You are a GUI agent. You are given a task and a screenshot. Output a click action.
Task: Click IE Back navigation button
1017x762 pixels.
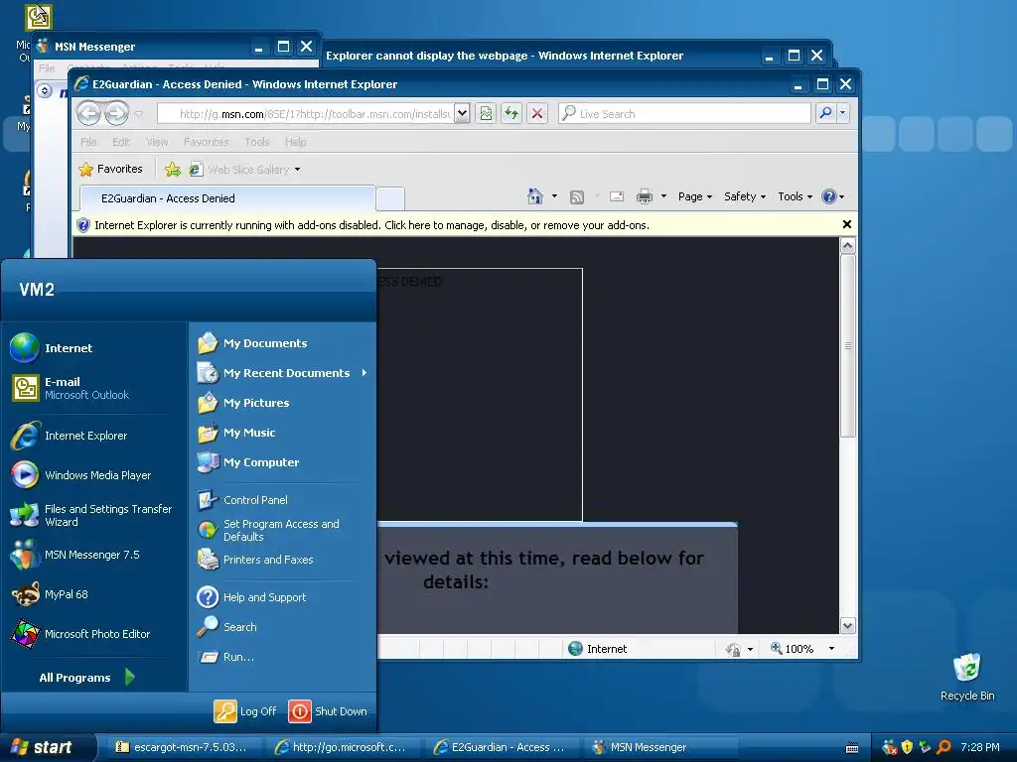pos(89,113)
